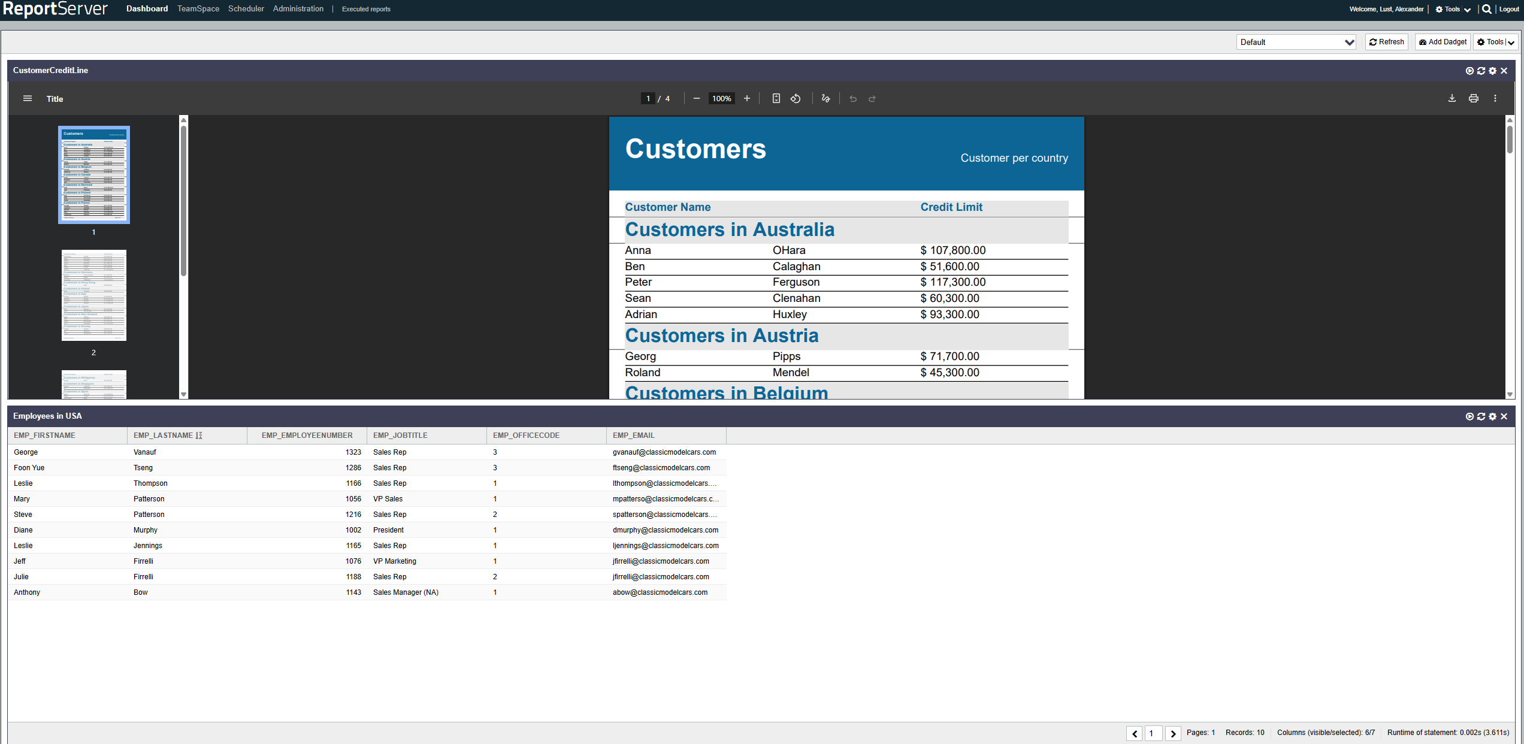Click the PDF zoom out minus icon
Screen dimensions: 1524x744
click(696, 99)
